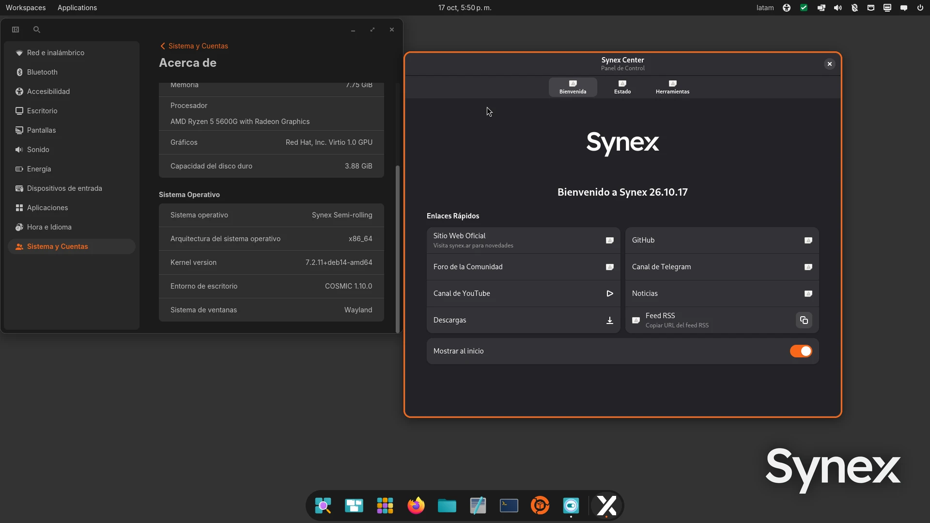The width and height of the screenshot is (930, 523).
Task: Open the volume indicator in top panel
Action: 837,8
